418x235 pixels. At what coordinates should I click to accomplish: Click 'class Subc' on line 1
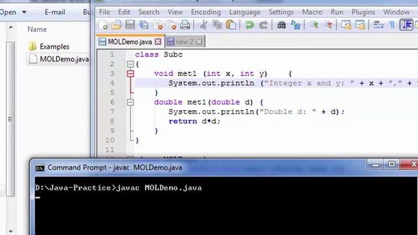click(159, 54)
